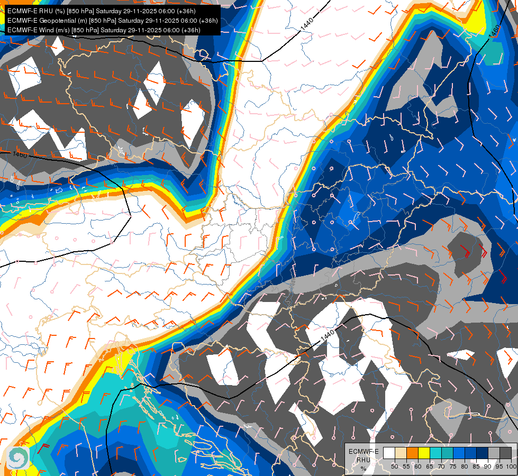518x476 pixels.
Task: Select the ECMWF-E Geopotential (m) title line
Action: click(112, 21)
